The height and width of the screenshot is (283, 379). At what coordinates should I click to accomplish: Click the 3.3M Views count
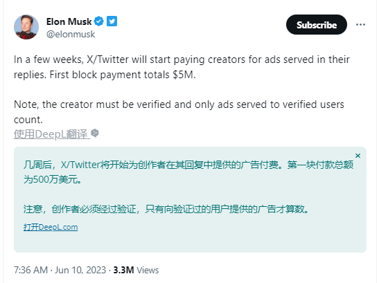[136, 270]
